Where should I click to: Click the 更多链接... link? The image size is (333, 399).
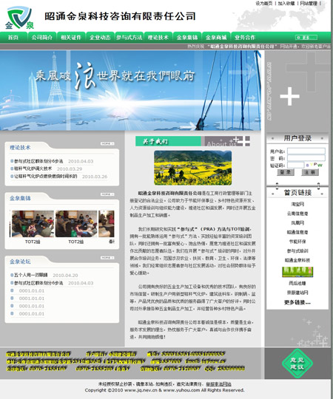click(297, 302)
